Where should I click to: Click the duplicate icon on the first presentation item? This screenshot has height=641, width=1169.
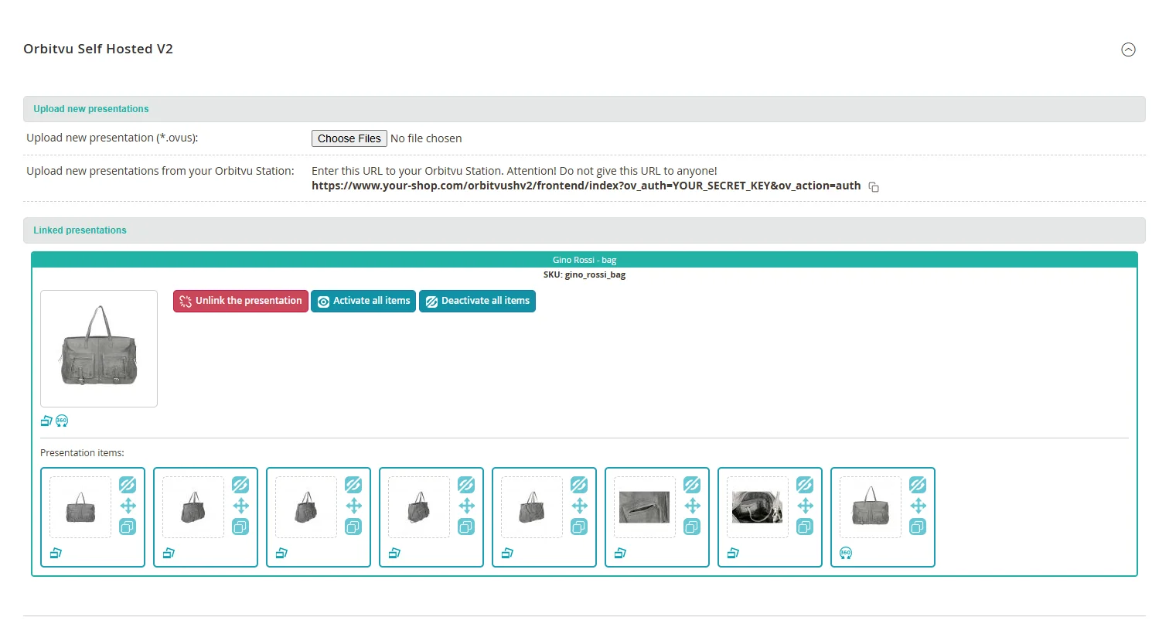(x=128, y=527)
